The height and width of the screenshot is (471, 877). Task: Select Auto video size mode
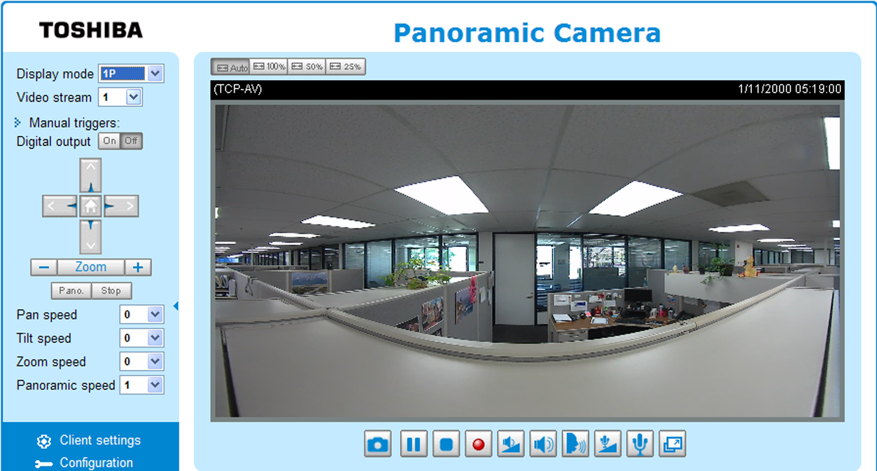231,67
